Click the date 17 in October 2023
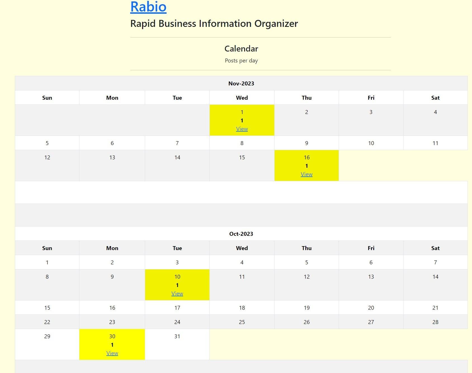This screenshot has height=373, width=472. pyautogui.click(x=177, y=308)
